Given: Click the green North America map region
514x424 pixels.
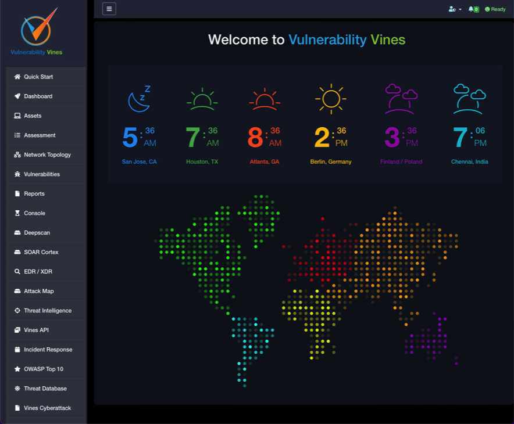Looking at the screenshot, I should coord(204,256).
